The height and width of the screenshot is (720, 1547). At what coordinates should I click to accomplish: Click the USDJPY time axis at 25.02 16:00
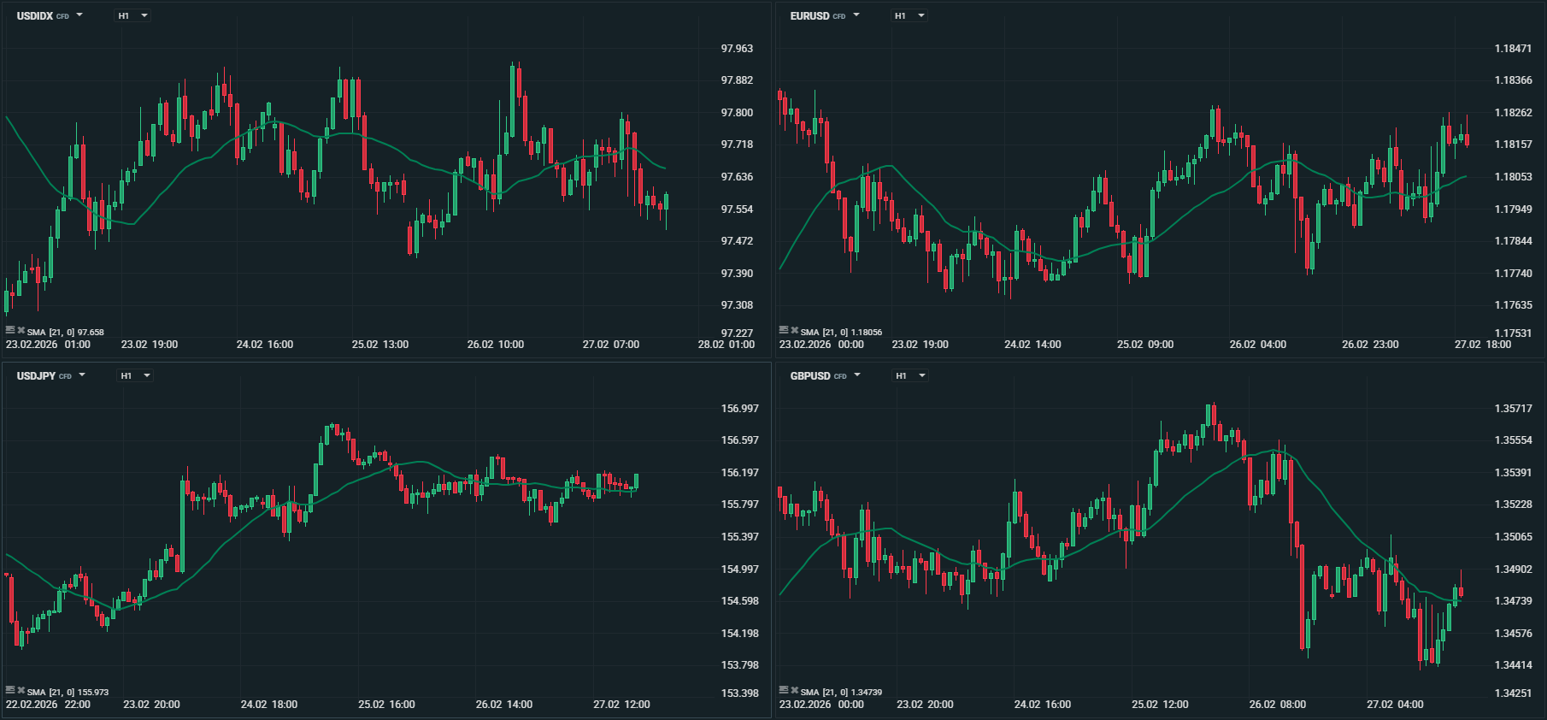pos(386,705)
